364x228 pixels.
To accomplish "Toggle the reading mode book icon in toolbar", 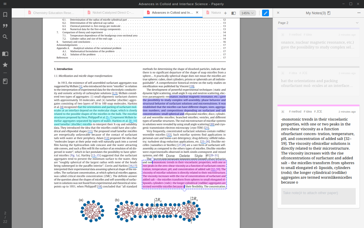I will [x=234, y=13].
